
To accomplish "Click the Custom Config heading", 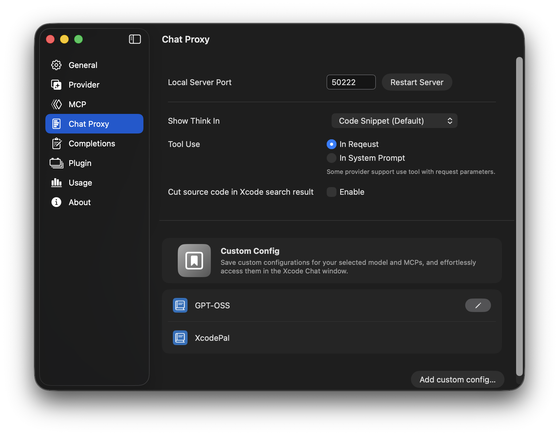I will pos(250,251).
